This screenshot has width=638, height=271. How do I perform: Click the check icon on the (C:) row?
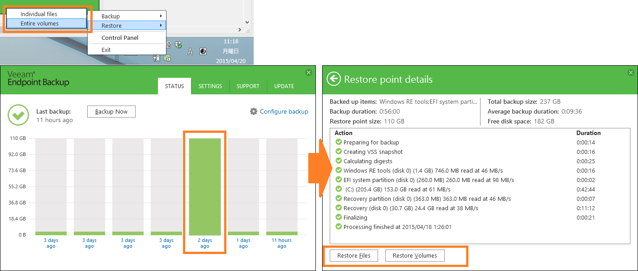coord(339,189)
